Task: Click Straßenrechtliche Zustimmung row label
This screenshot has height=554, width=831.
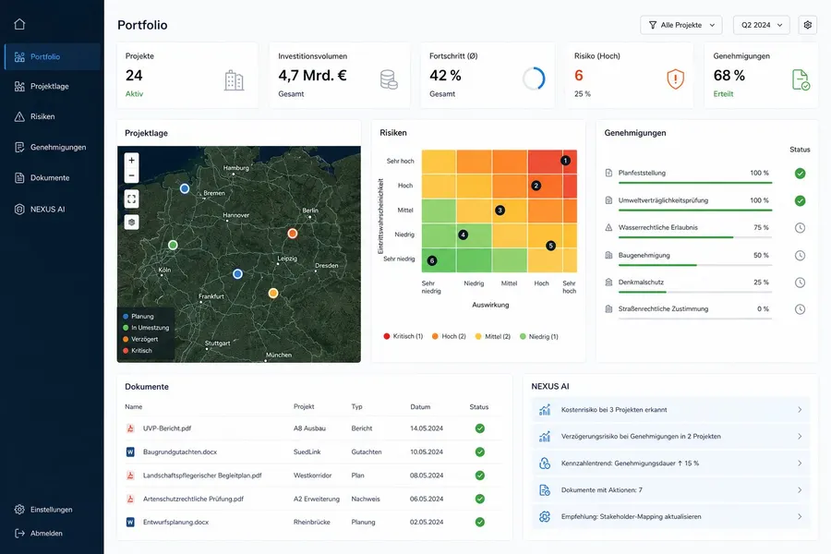Action: point(663,309)
